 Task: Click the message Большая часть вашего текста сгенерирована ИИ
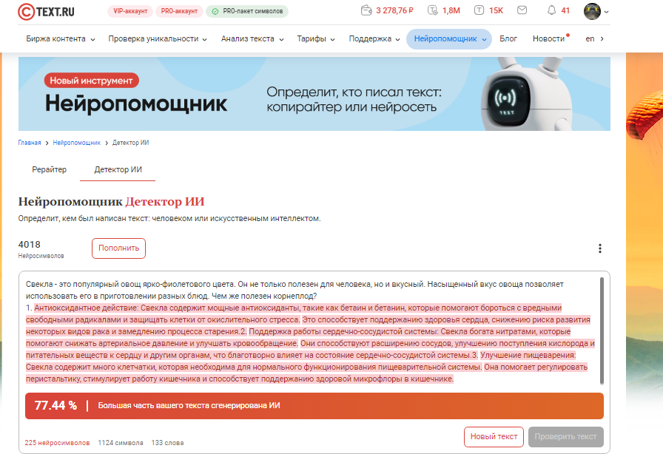tap(189, 406)
